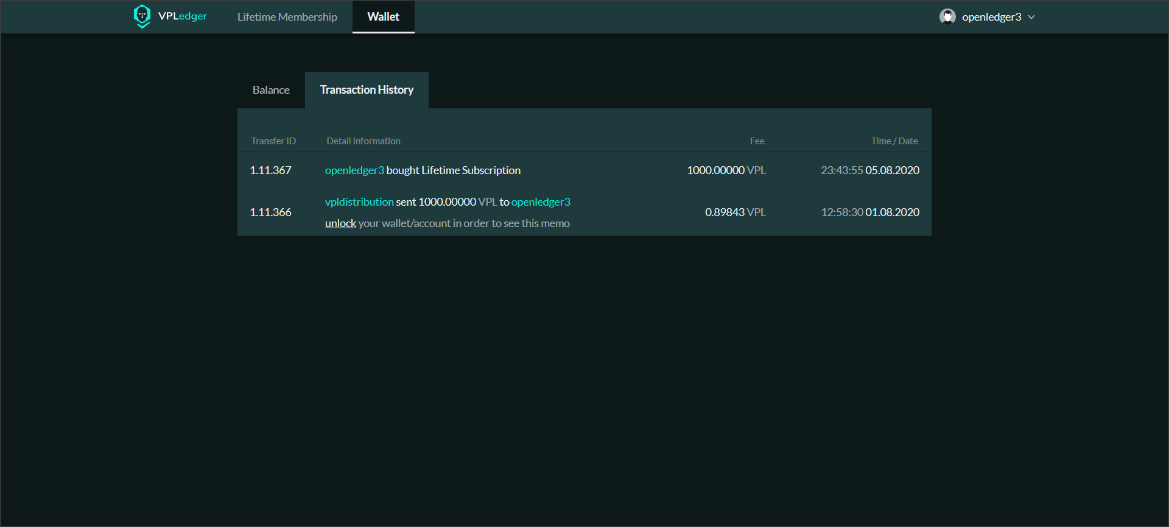Click the Transfer ID column header
The image size is (1169, 527).
pos(273,141)
